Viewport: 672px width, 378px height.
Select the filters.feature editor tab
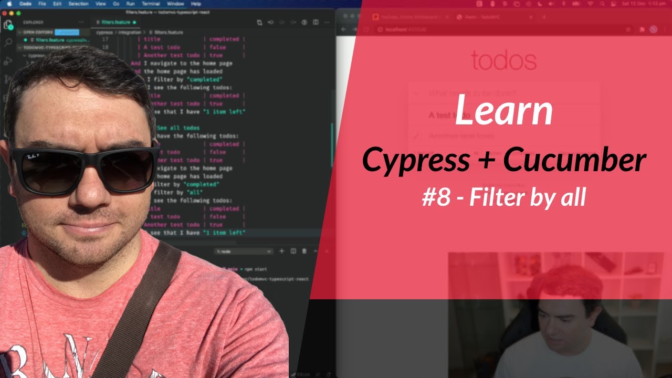117,23
